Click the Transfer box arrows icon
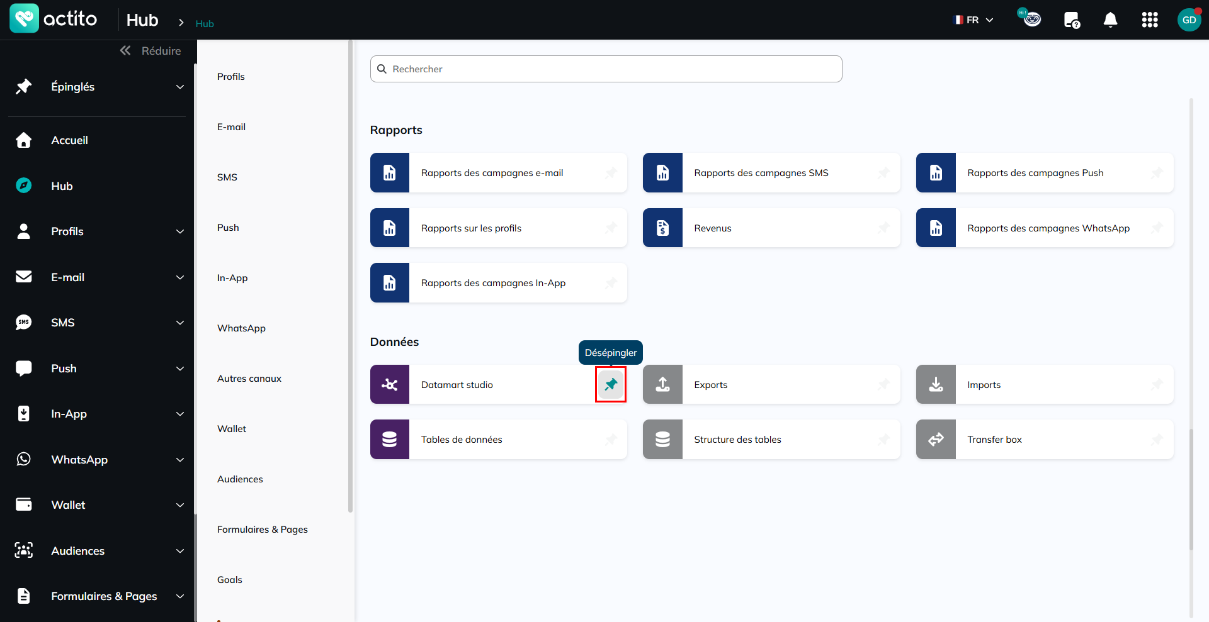1209x622 pixels. pos(936,440)
